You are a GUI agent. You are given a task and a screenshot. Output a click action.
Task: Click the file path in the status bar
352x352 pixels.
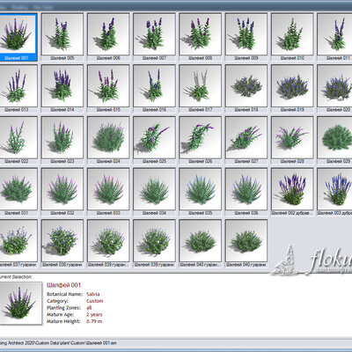pyautogui.click(x=59, y=342)
